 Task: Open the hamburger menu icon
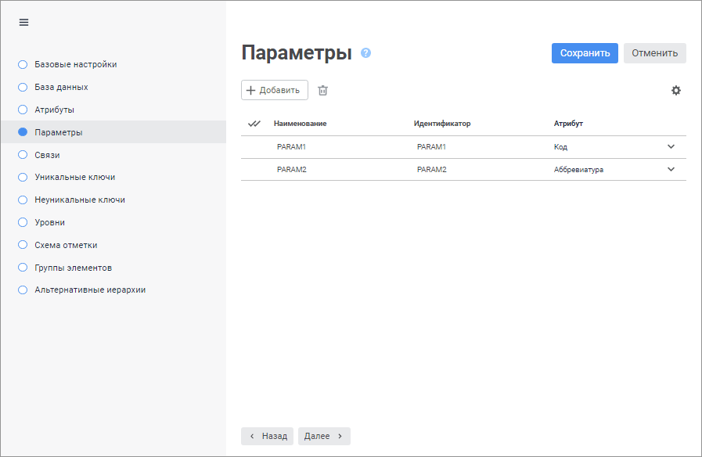(23, 23)
